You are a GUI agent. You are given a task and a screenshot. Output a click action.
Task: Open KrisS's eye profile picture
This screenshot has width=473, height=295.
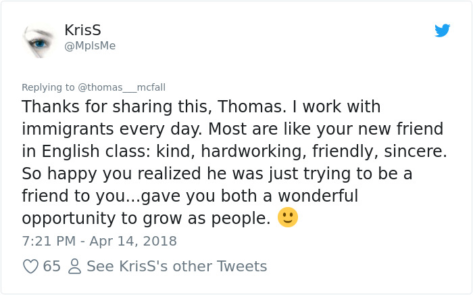39,39
